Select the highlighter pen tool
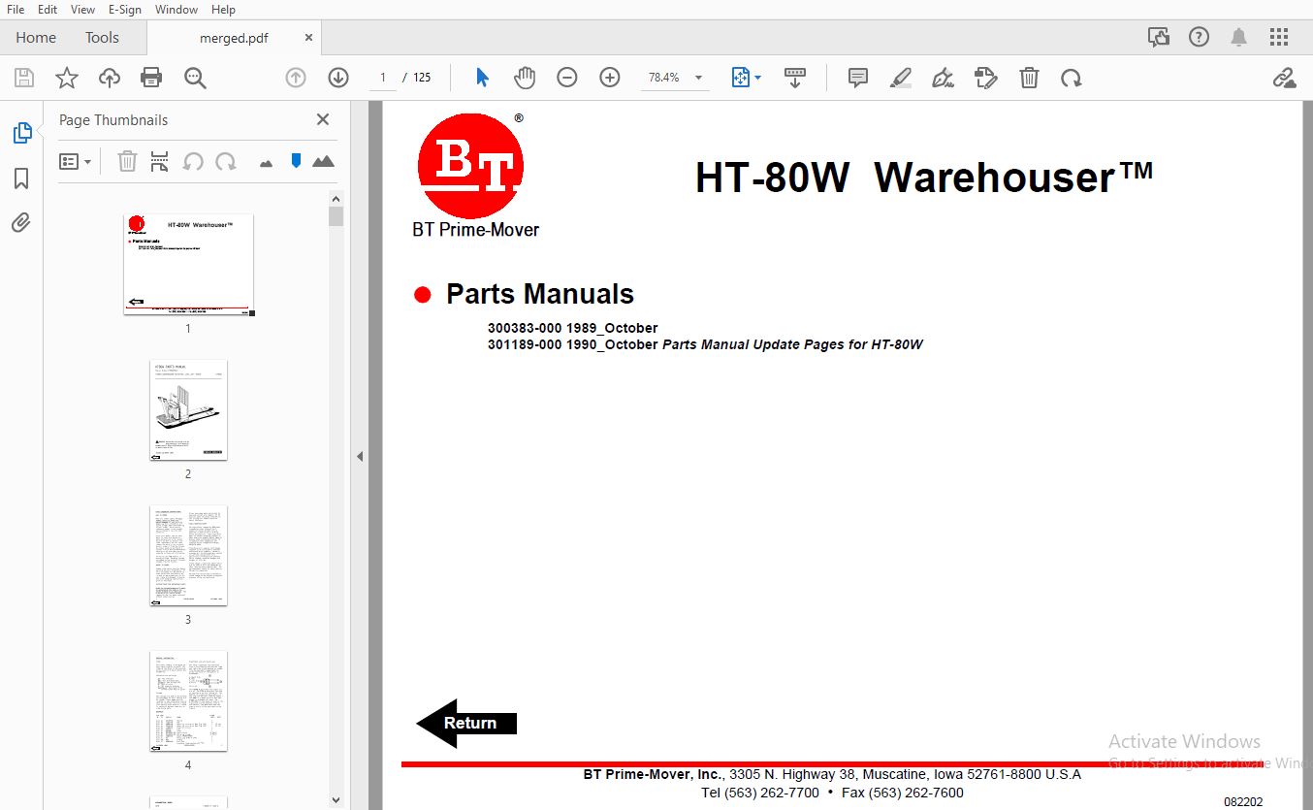 click(x=901, y=78)
